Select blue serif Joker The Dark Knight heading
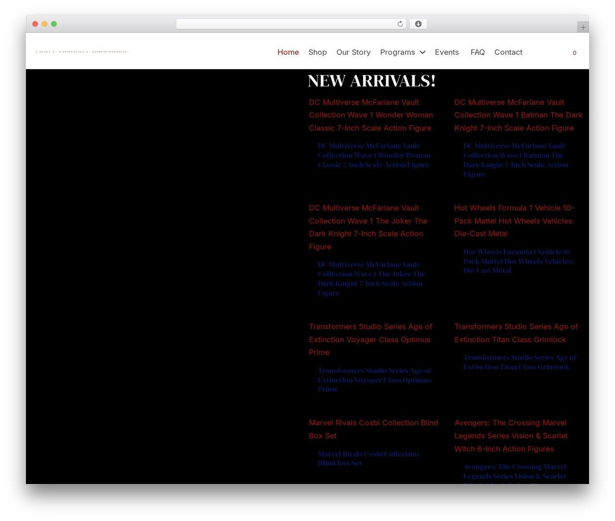 click(371, 279)
